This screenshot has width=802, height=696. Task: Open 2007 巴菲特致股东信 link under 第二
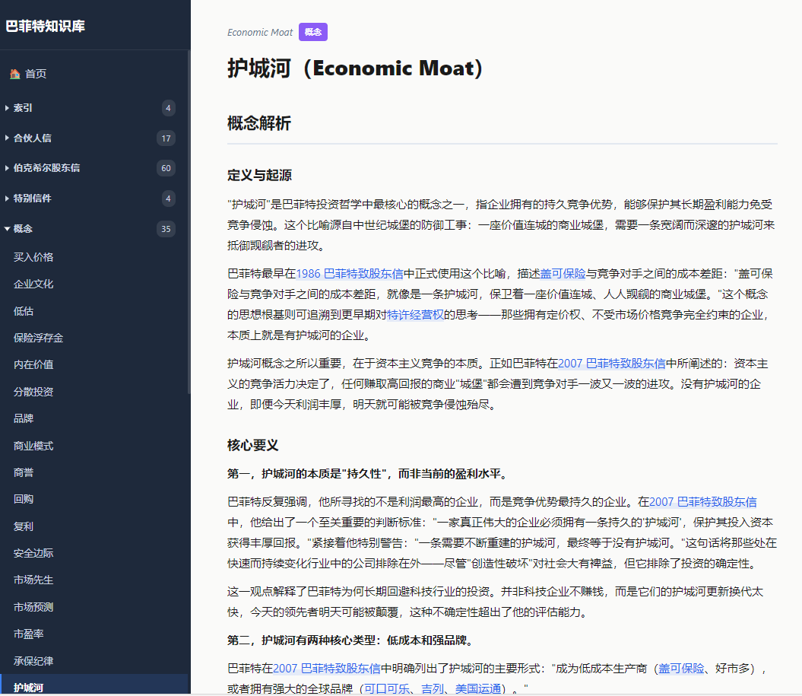pos(327,669)
